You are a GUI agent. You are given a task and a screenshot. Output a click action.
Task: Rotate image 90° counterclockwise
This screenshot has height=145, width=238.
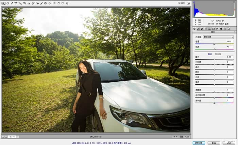58,3
